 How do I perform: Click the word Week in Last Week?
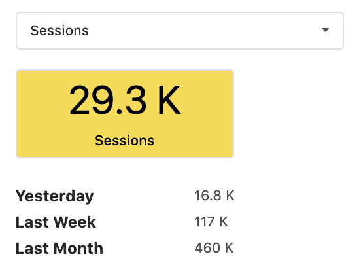click(x=75, y=222)
